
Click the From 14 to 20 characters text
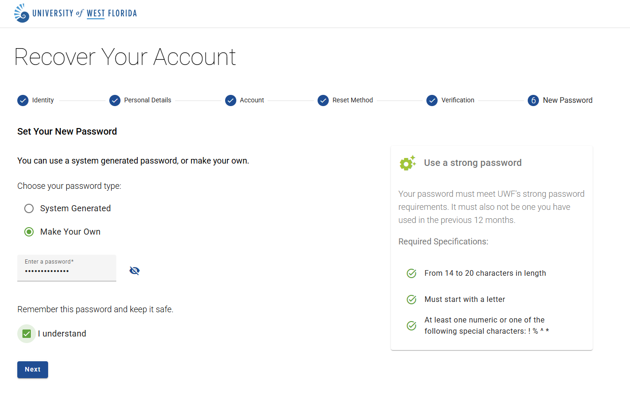485,273
